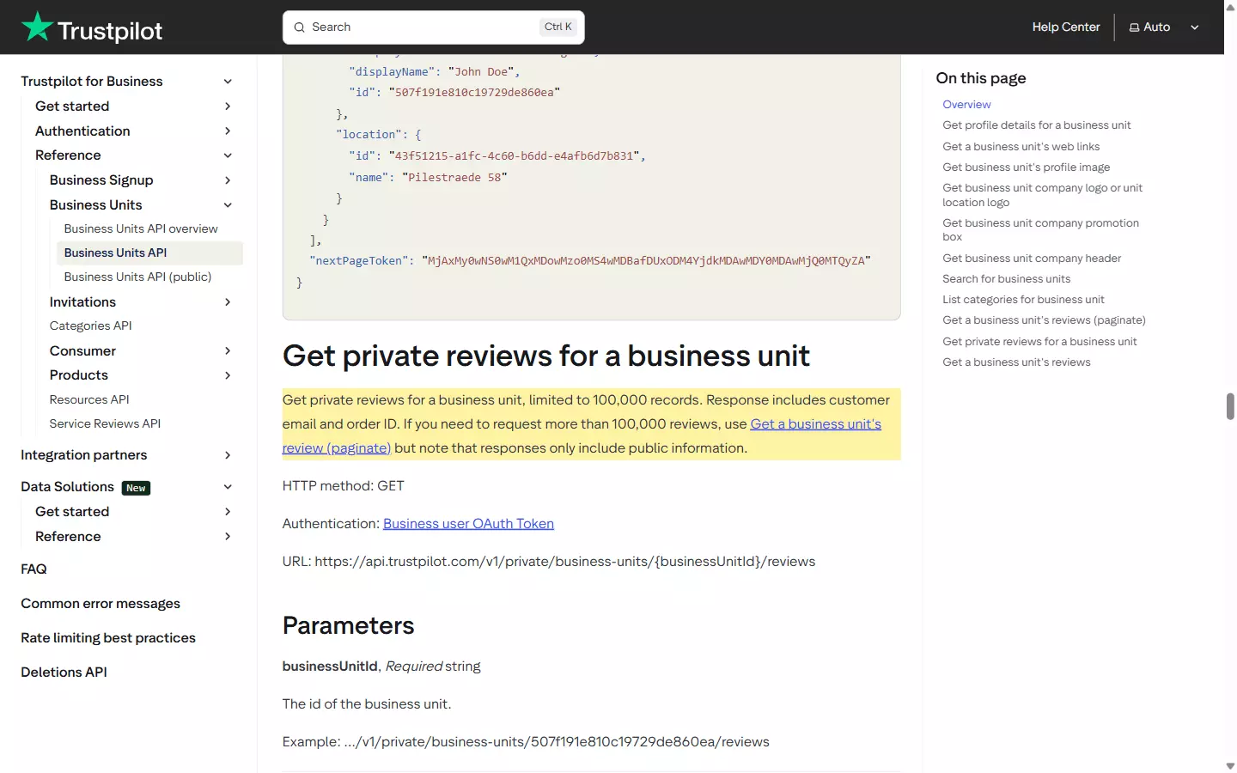Jump to last Get a business unit's reviews

click(x=1016, y=362)
